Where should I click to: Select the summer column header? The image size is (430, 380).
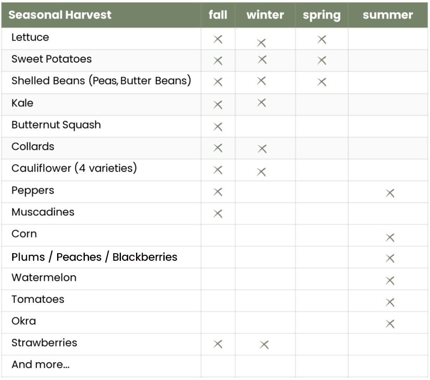point(388,15)
